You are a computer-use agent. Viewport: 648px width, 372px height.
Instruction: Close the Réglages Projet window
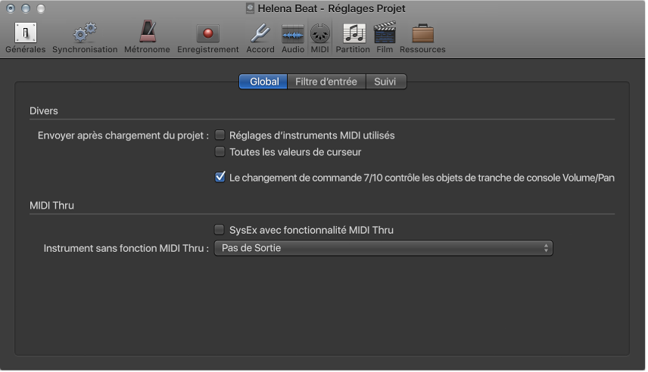tap(11, 8)
